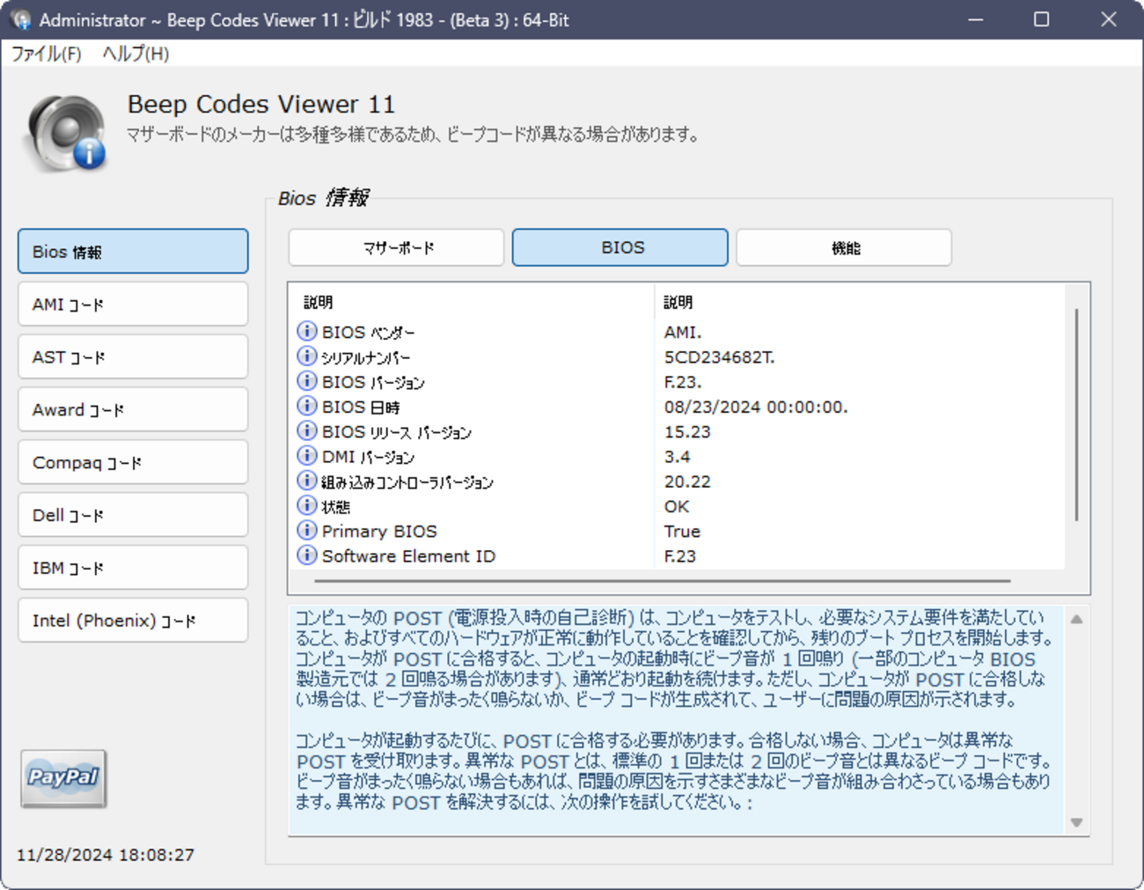1144x890 pixels.
Task: Click info icon beside Software Element ID
Action: pyautogui.click(x=306, y=555)
